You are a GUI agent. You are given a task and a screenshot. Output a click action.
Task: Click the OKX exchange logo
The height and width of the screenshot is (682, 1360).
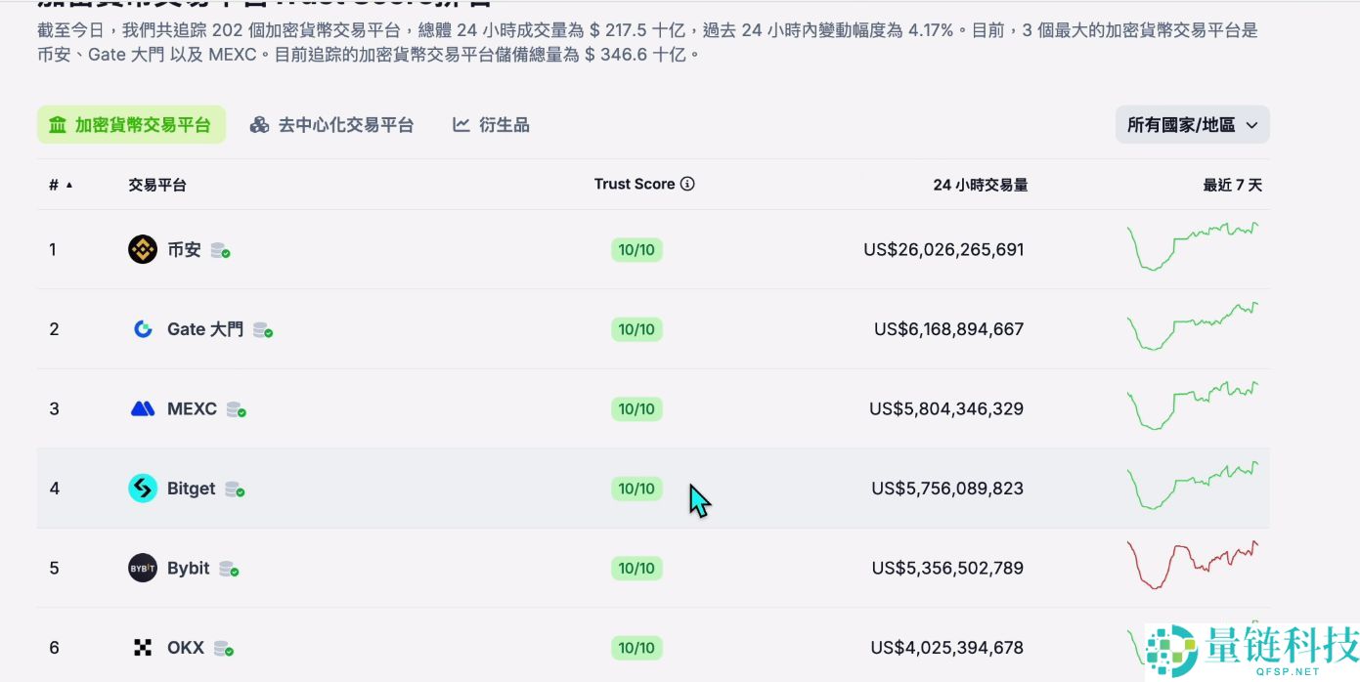click(142, 647)
